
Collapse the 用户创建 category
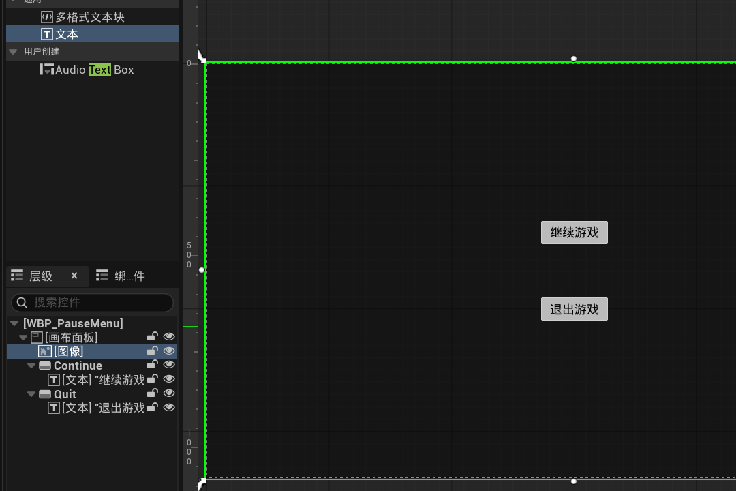pos(13,52)
